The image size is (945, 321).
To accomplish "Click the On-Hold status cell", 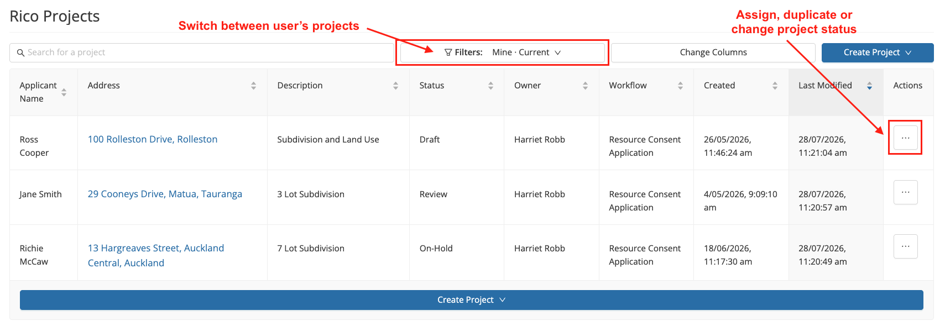I will point(436,249).
